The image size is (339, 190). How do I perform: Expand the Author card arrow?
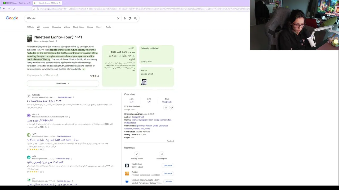pos(171,70)
